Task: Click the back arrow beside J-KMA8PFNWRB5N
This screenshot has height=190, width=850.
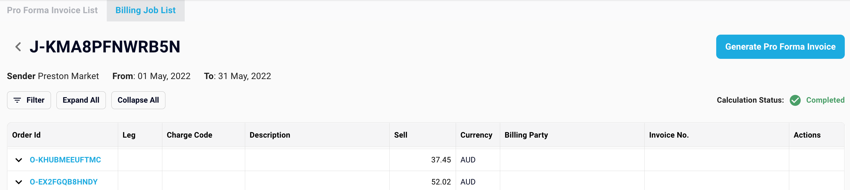Action: point(18,47)
